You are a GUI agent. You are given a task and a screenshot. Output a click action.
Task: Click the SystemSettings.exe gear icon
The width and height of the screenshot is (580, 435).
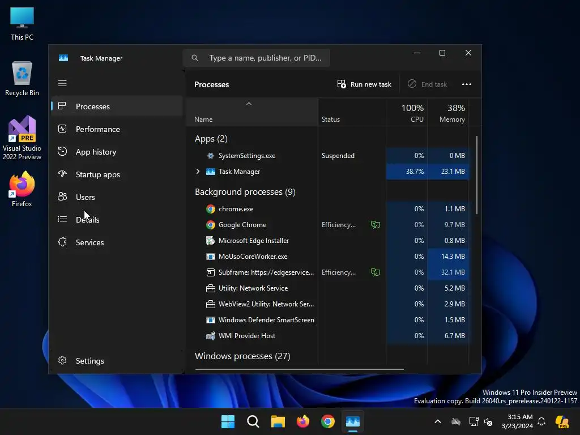pyautogui.click(x=211, y=156)
